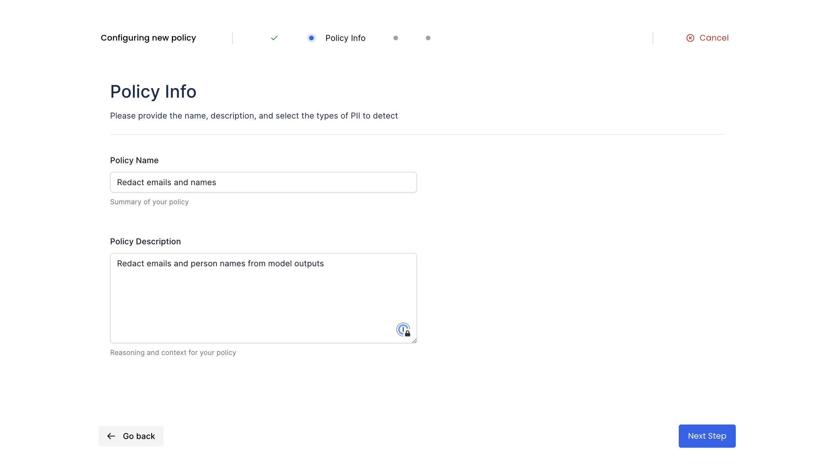Go back to the previous step
Image resolution: width=832 pixels, height=470 pixels.
131,436
